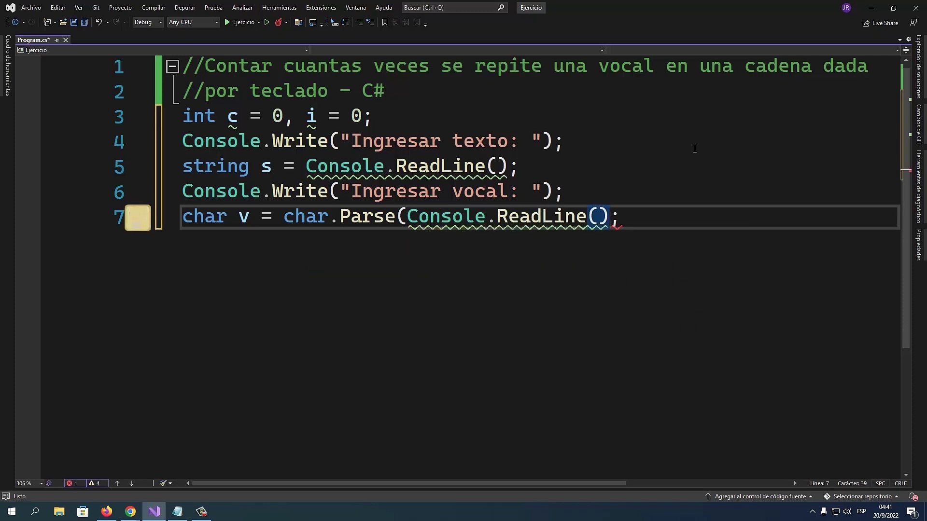This screenshot has height=521, width=927.
Task: Start Ejercicio without debugging
Action: [x=267, y=22]
